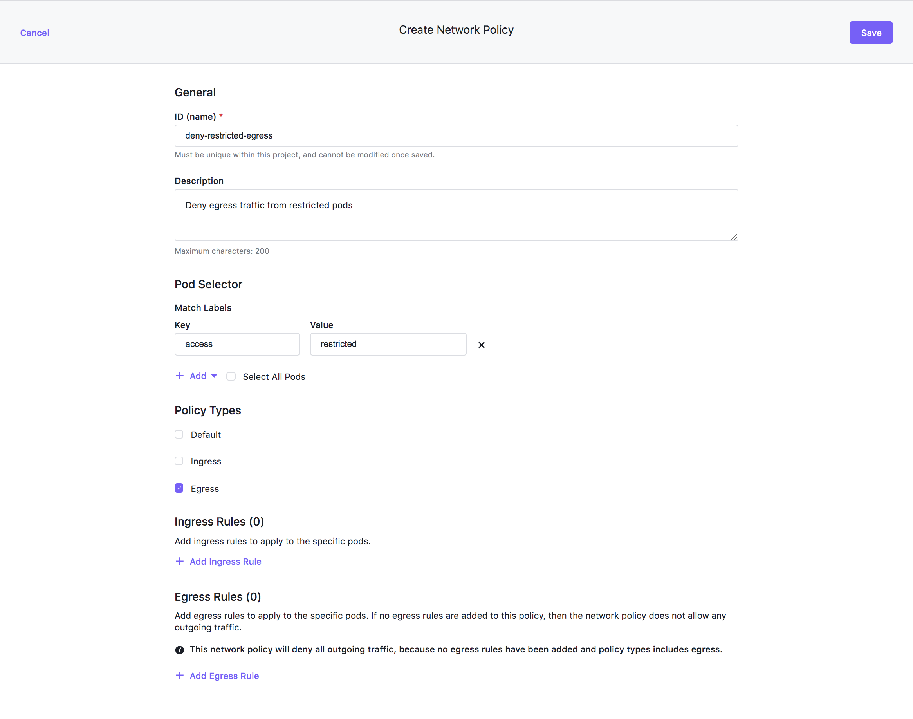
Task: Click the 'Select All Pods' label
Action: point(274,377)
